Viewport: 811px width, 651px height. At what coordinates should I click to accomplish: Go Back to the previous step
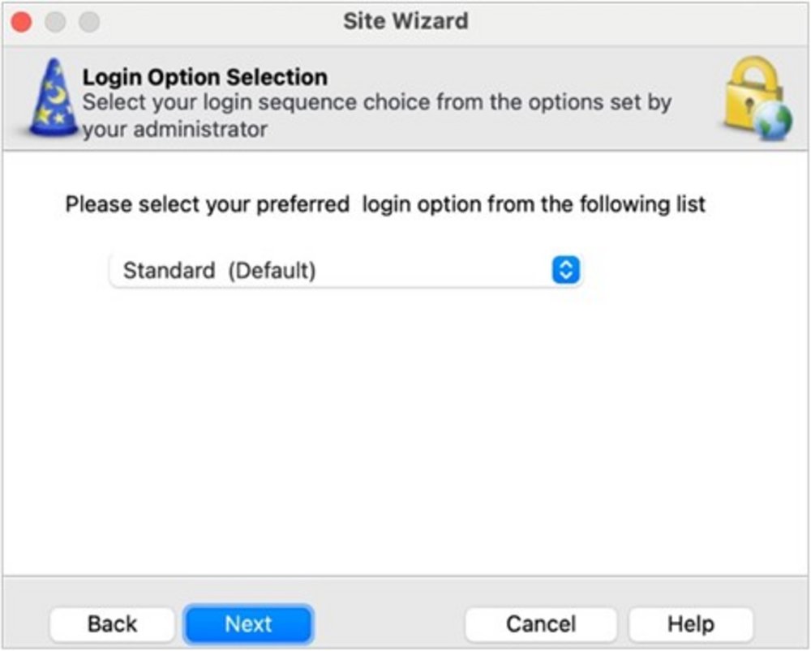pyautogui.click(x=112, y=623)
